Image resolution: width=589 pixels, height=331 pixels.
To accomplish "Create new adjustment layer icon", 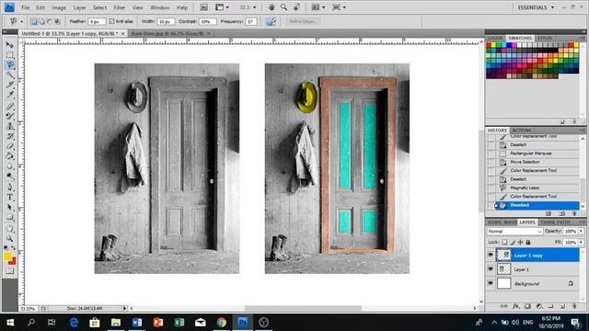I will (x=539, y=306).
